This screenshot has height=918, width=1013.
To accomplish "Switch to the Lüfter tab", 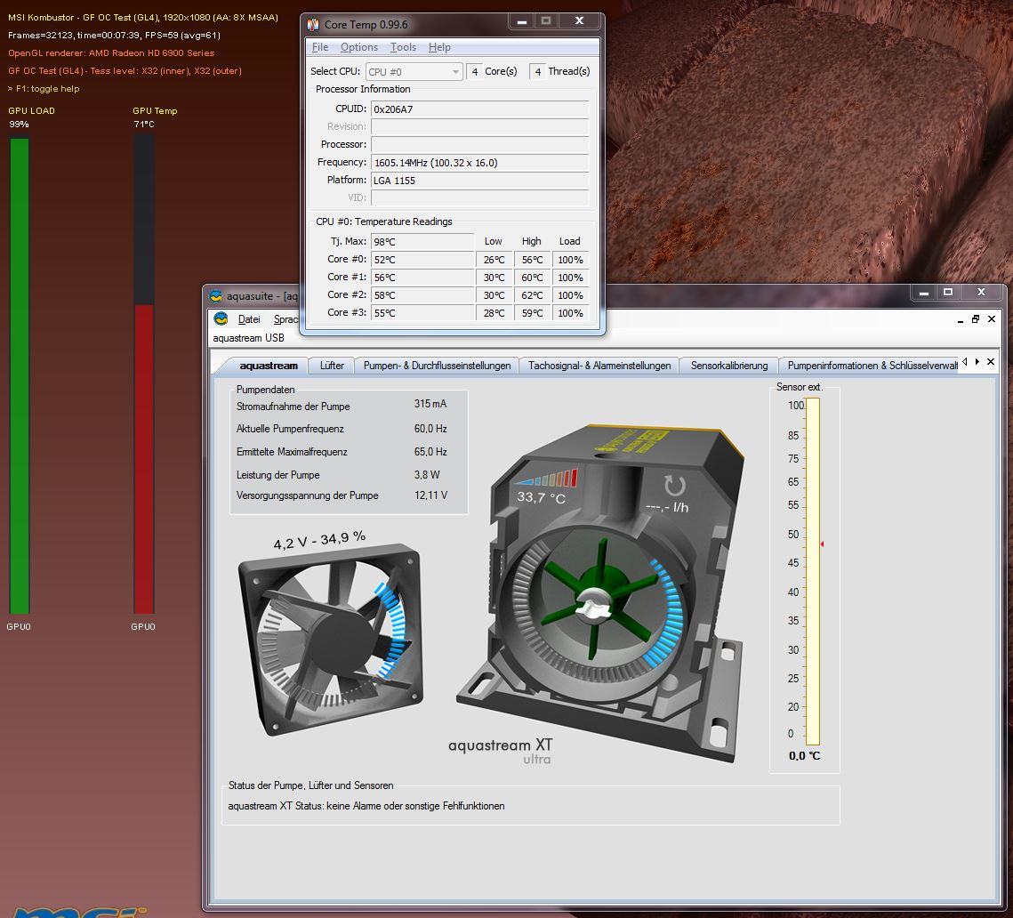I will pyautogui.click(x=332, y=366).
